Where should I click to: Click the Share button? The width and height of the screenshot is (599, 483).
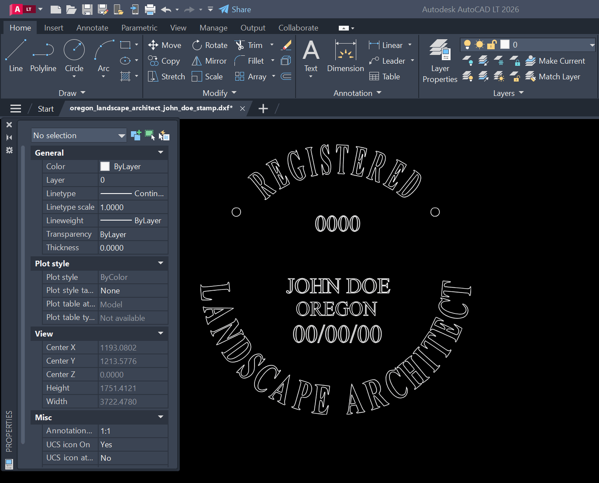coord(235,9)
